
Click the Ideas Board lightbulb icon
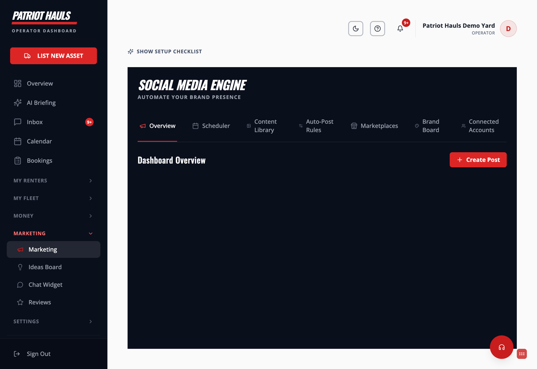20,267
